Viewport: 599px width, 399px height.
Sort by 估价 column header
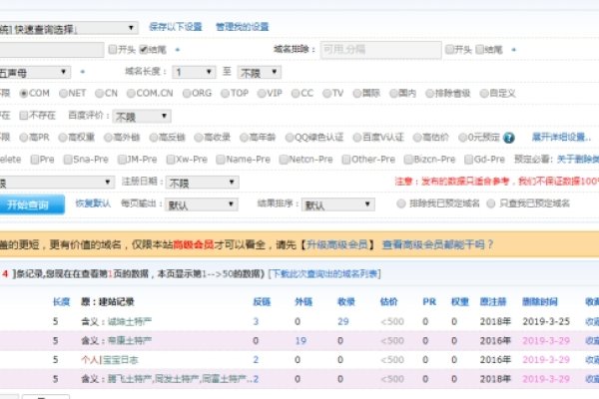[389, 302]
